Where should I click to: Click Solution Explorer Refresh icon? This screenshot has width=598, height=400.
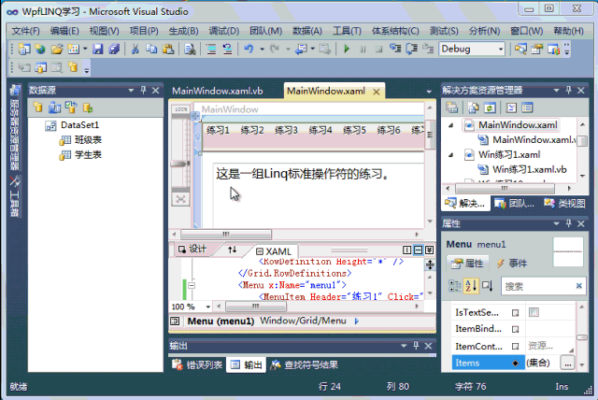tap(490, 107)
